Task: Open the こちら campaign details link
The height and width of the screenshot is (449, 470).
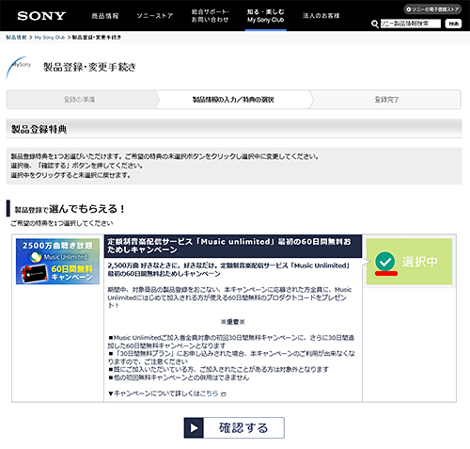Action: coord(209,393)
